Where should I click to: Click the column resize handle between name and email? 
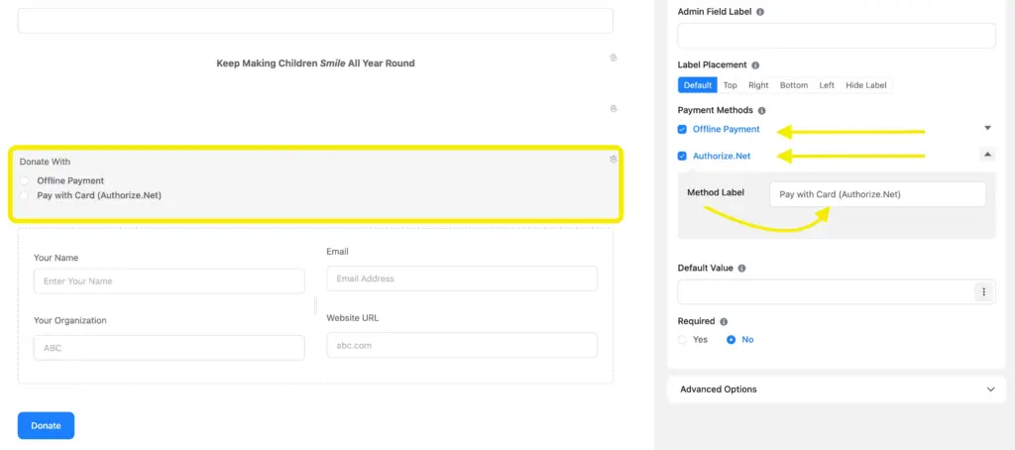pyautogui.click(x=316, y=305)
